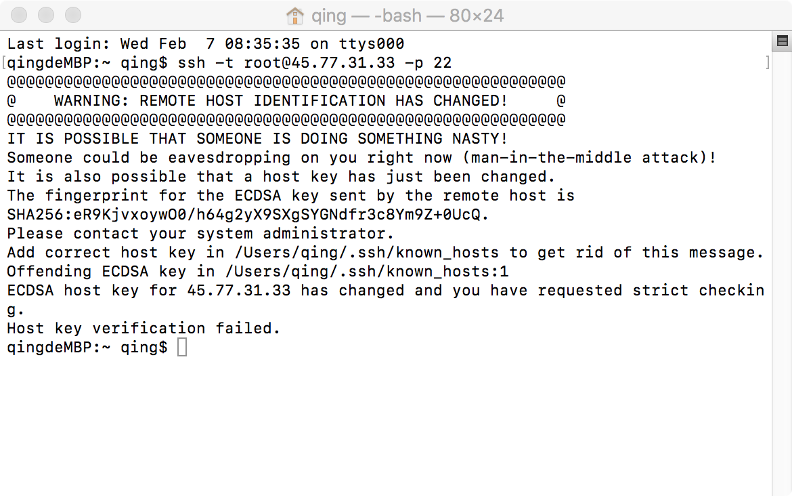Click the 'Host key verification failed.' line
The image size is (792, 496).
tap(144, 328)
